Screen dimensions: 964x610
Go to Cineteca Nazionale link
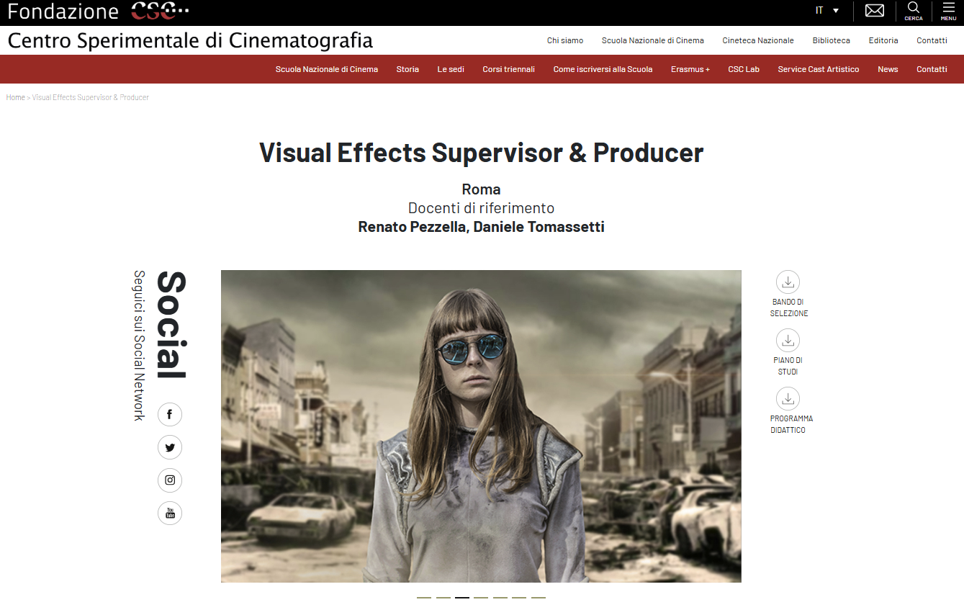(x=757, y=40)
